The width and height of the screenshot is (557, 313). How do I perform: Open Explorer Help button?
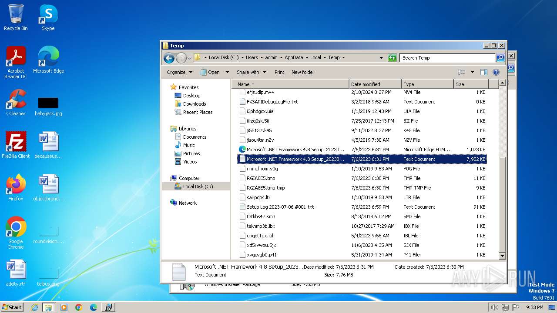(x=496, y=72)
